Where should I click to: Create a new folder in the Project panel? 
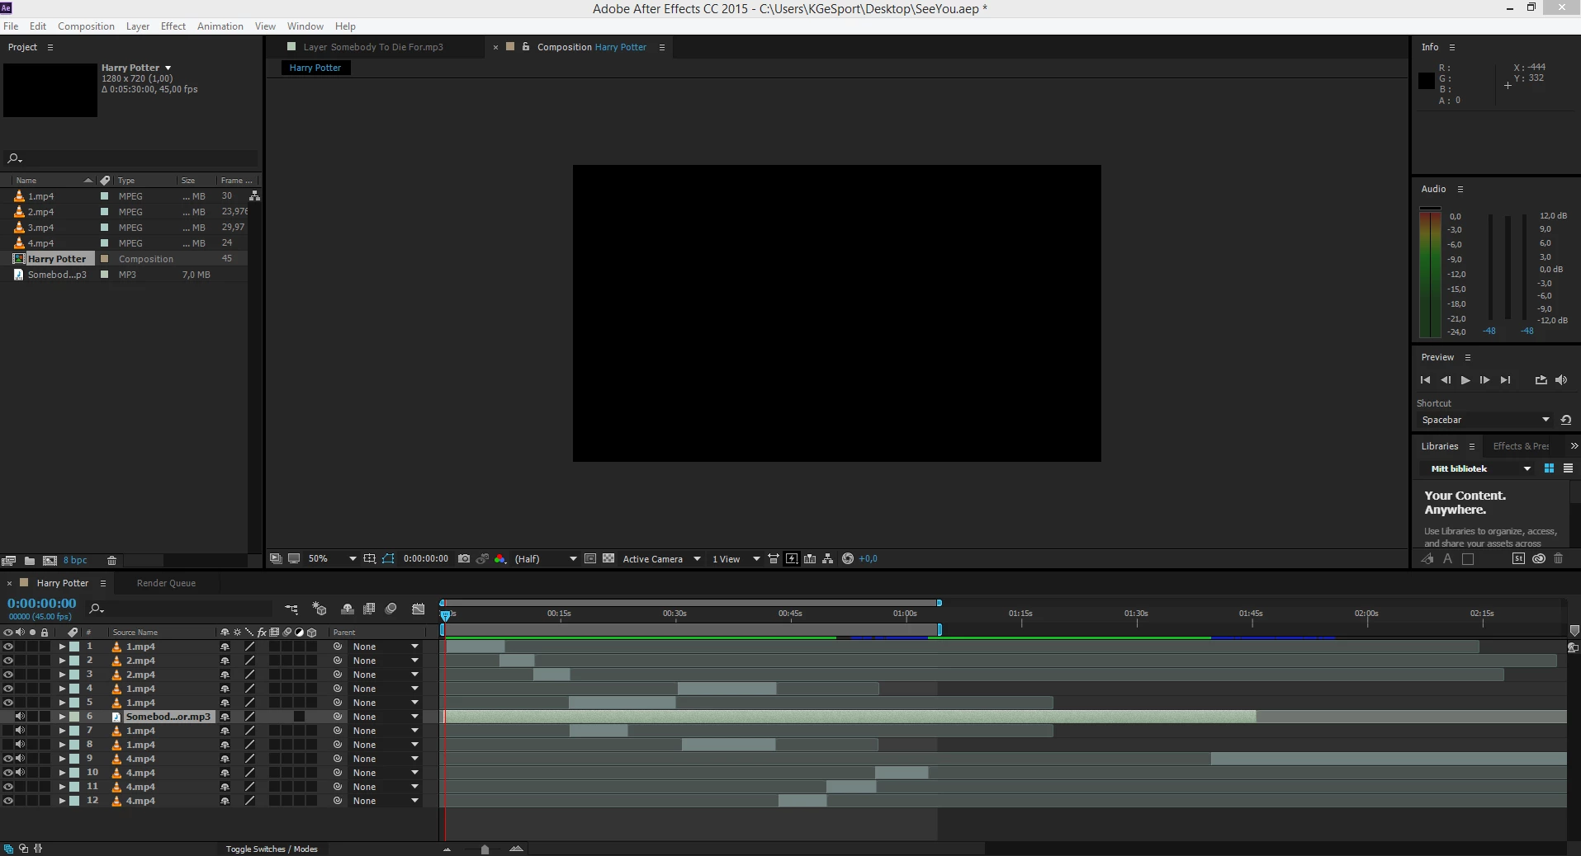coord(30,560)
